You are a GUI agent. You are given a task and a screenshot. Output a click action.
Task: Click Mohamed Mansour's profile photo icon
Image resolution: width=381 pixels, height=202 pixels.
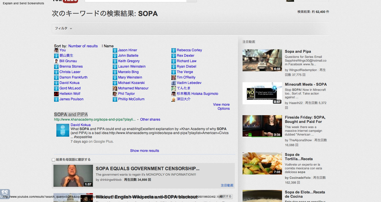point(115,88)
